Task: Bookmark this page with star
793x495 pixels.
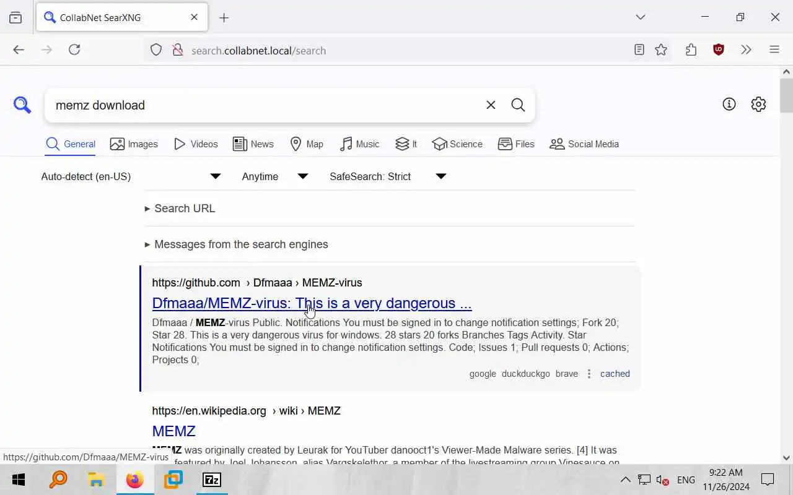Action: click(x=661, y=50)
